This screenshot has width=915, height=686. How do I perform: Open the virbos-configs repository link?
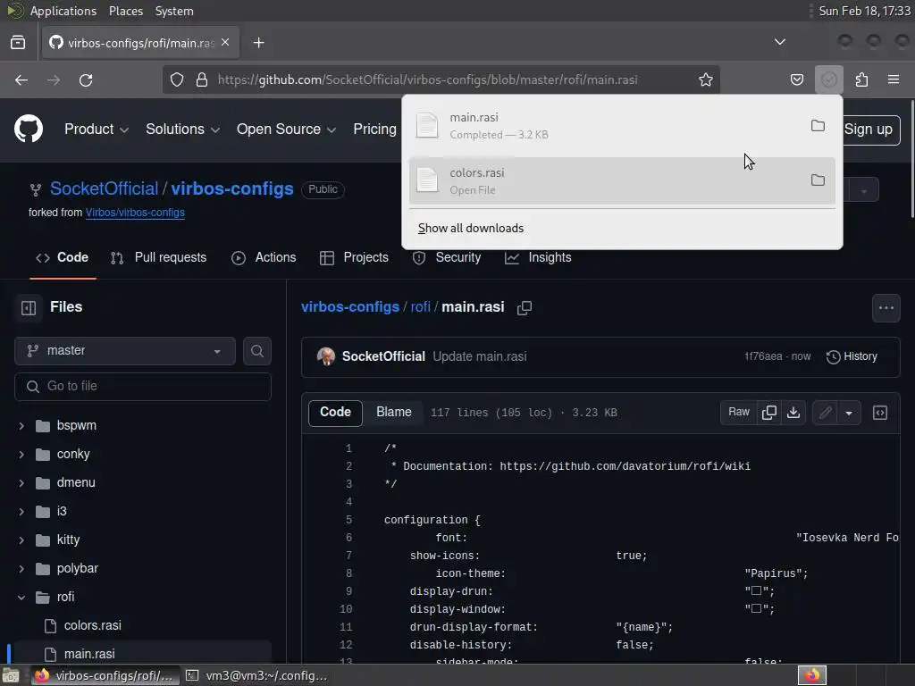(232, 188)
